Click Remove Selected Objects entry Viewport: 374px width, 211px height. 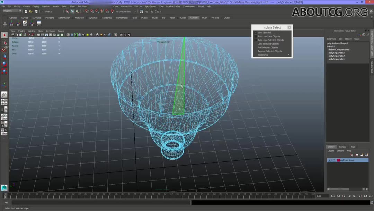[270, 51]
